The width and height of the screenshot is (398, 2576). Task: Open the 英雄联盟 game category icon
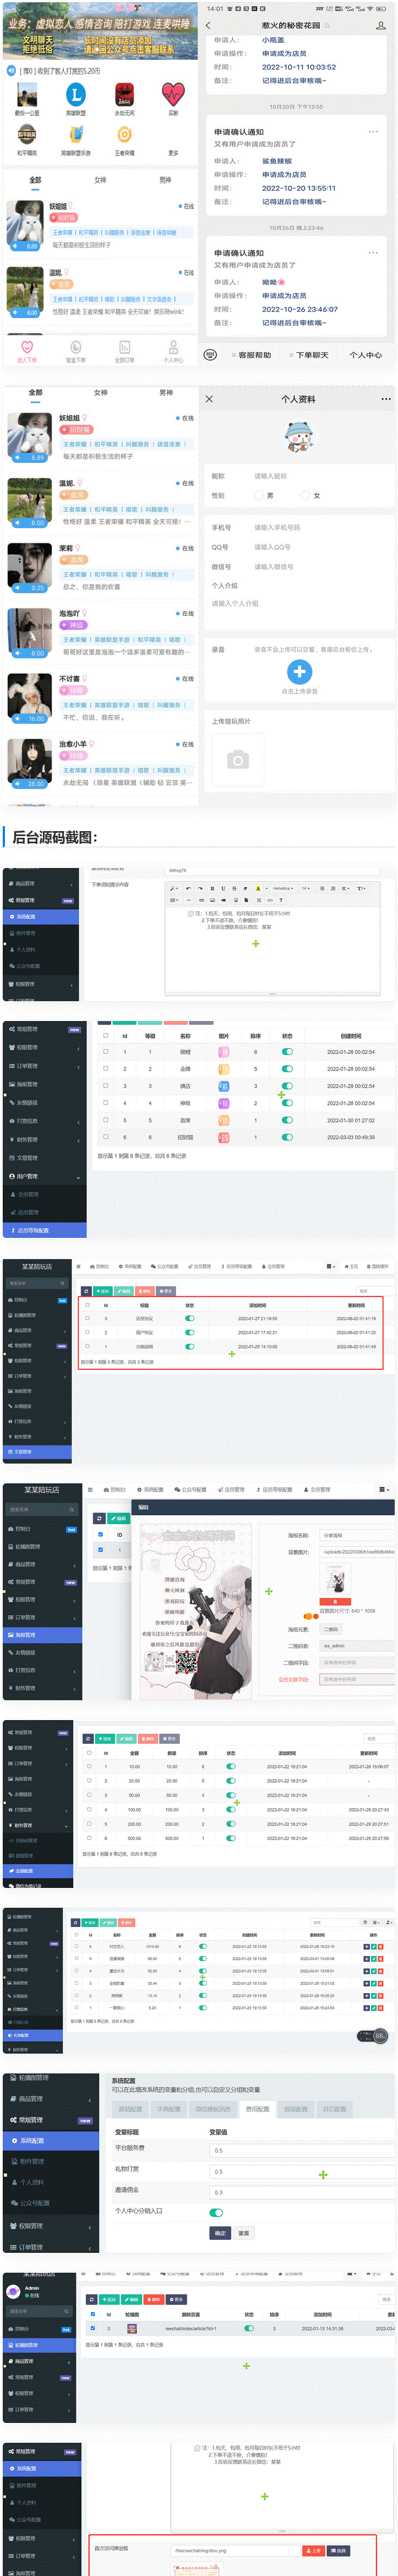(76, 94)
